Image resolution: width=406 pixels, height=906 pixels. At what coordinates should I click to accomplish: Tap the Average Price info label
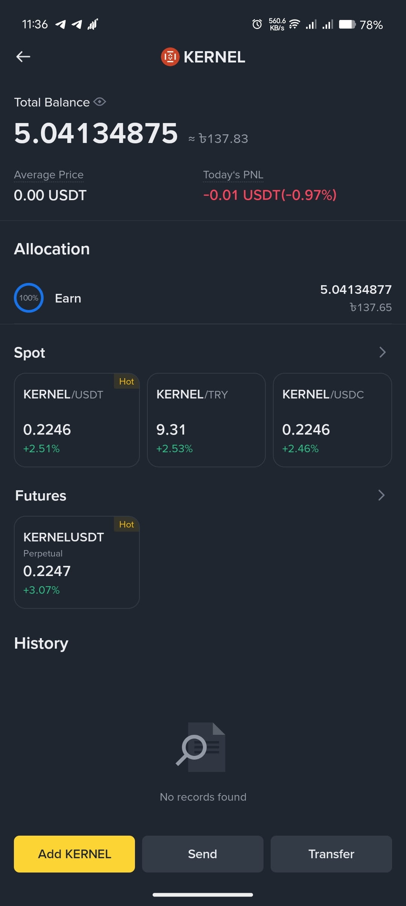click(49, 175)
